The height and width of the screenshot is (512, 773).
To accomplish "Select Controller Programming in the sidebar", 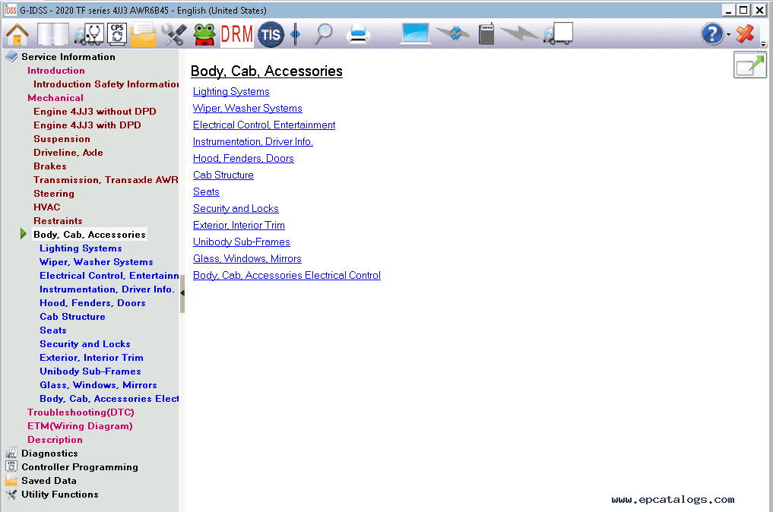I will 79,467.
